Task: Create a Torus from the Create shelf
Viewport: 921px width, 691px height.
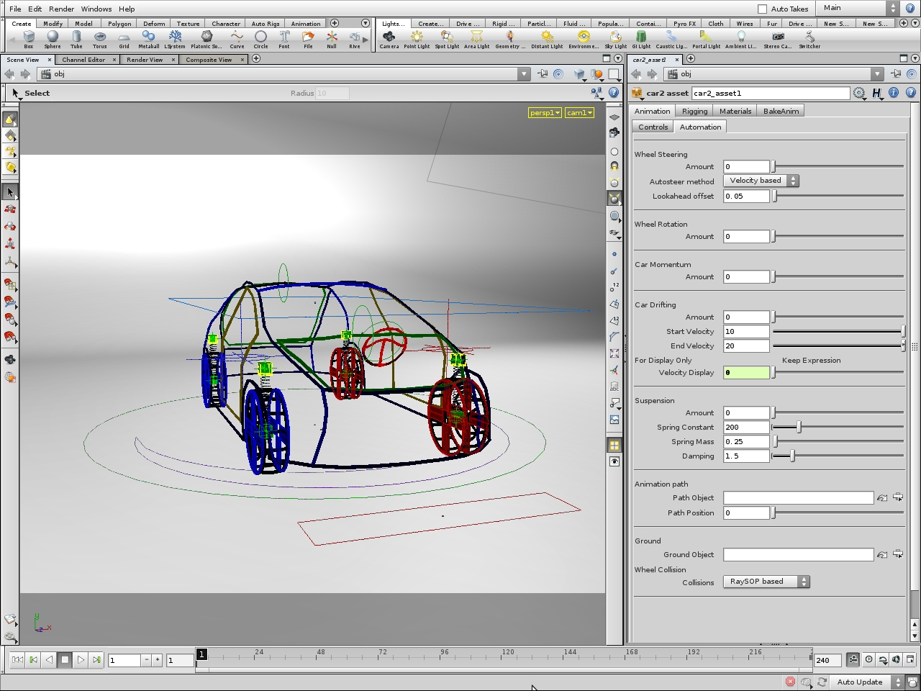Action: 100,36
